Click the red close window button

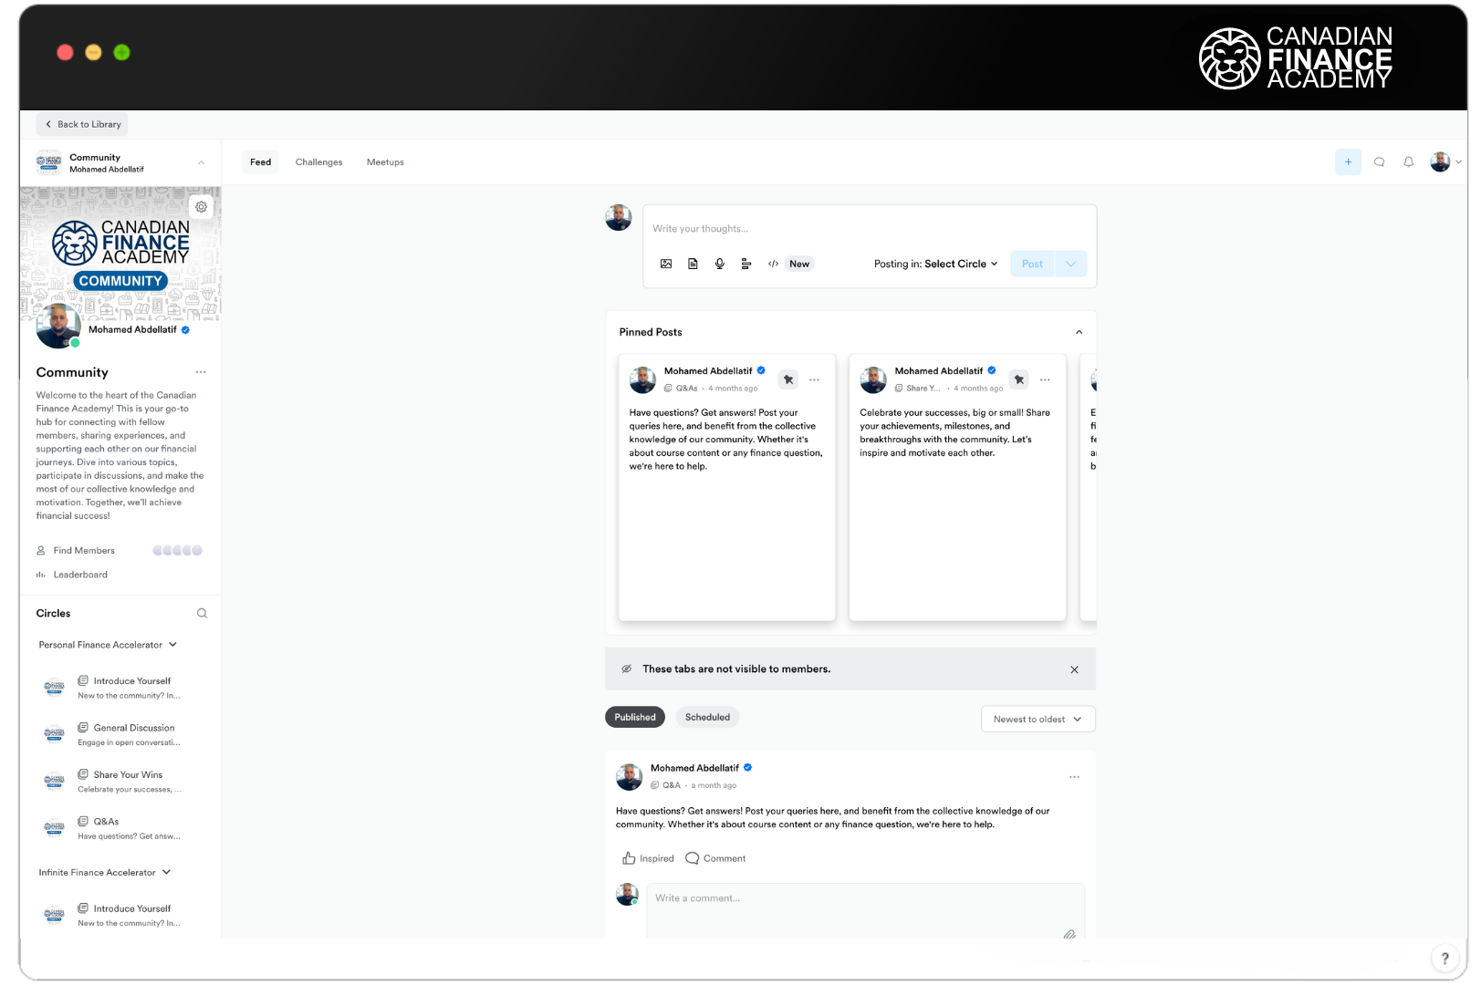tap(65, 53)
